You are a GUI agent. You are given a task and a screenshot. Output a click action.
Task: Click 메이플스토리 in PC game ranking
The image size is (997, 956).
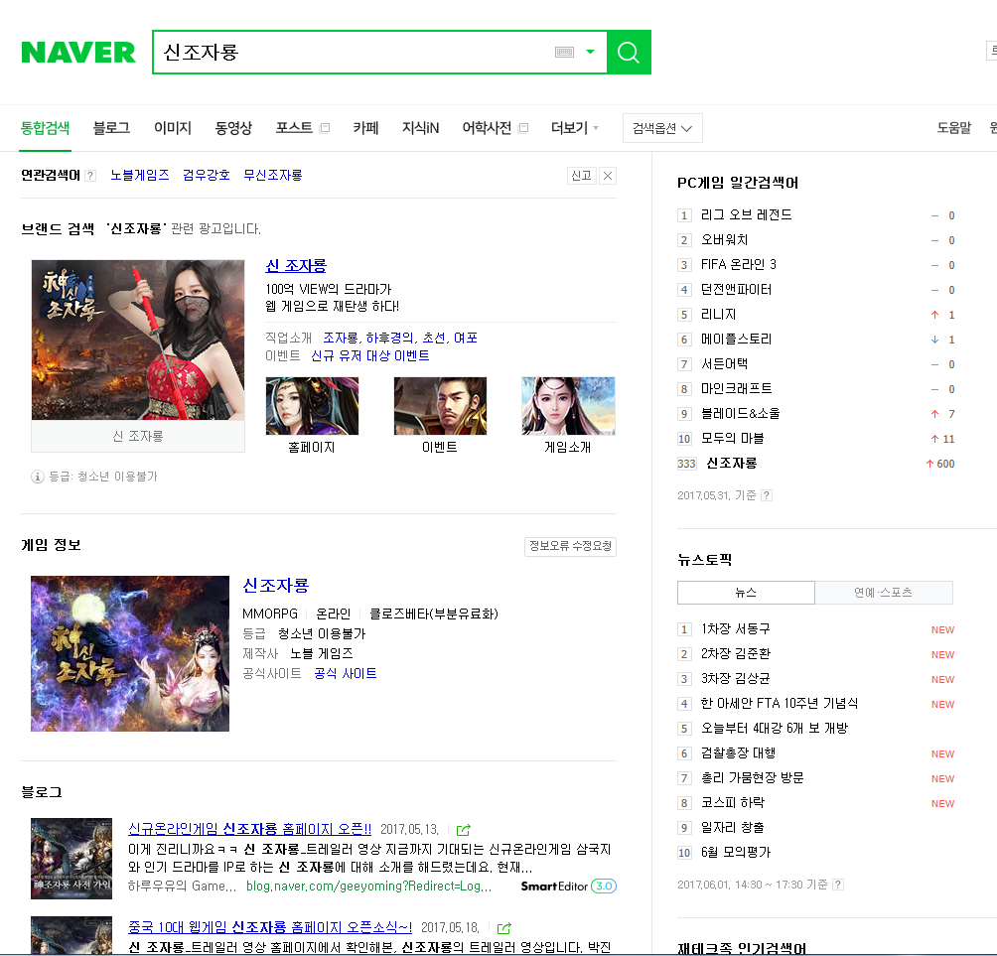click(x=736, y=339)
